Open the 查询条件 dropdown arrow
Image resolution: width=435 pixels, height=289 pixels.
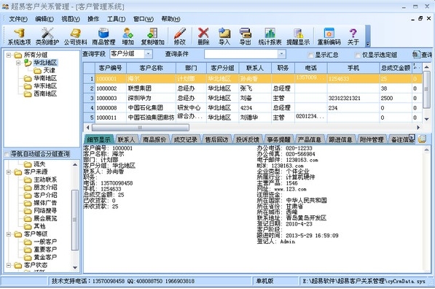tap(282, 53)
